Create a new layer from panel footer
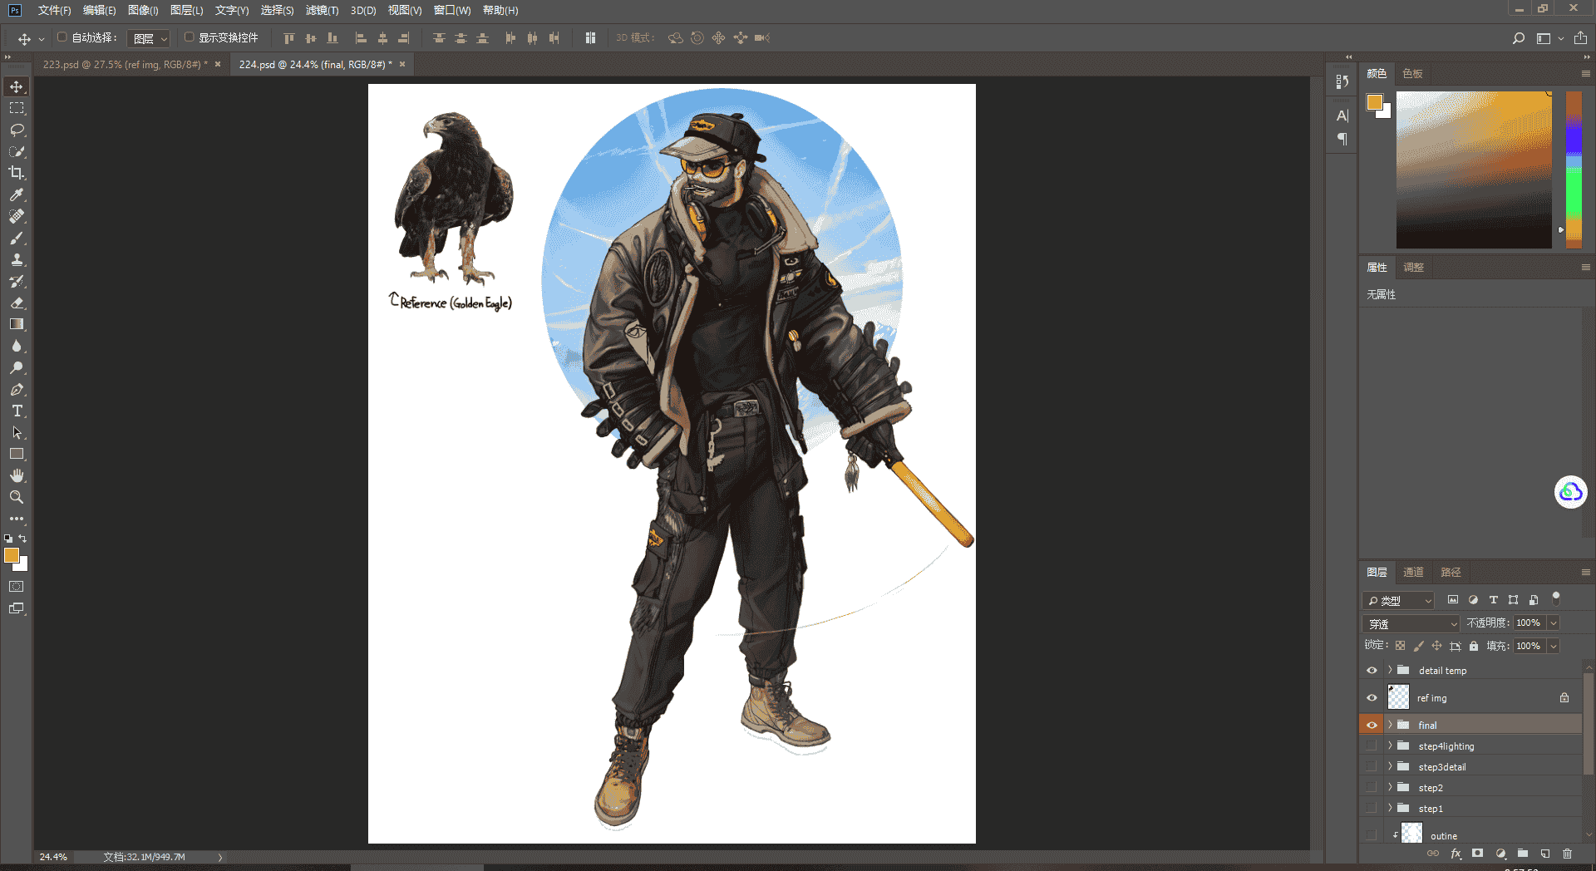 click(x=1545, y=854)
